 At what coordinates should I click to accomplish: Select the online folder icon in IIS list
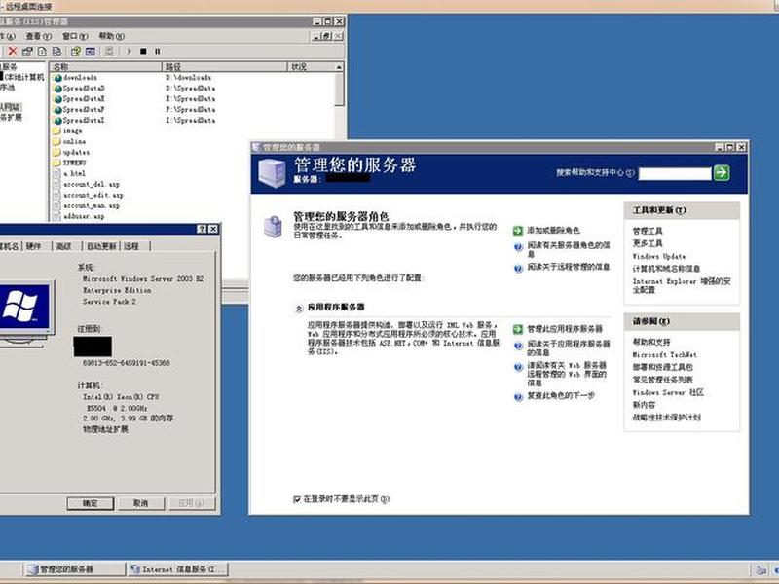[x=56, y=141]
